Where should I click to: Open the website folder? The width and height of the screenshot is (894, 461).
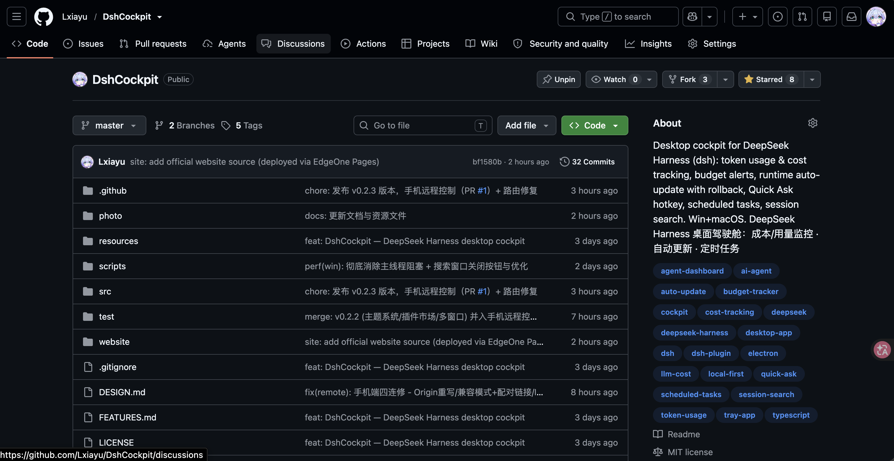tap(114, 342)
